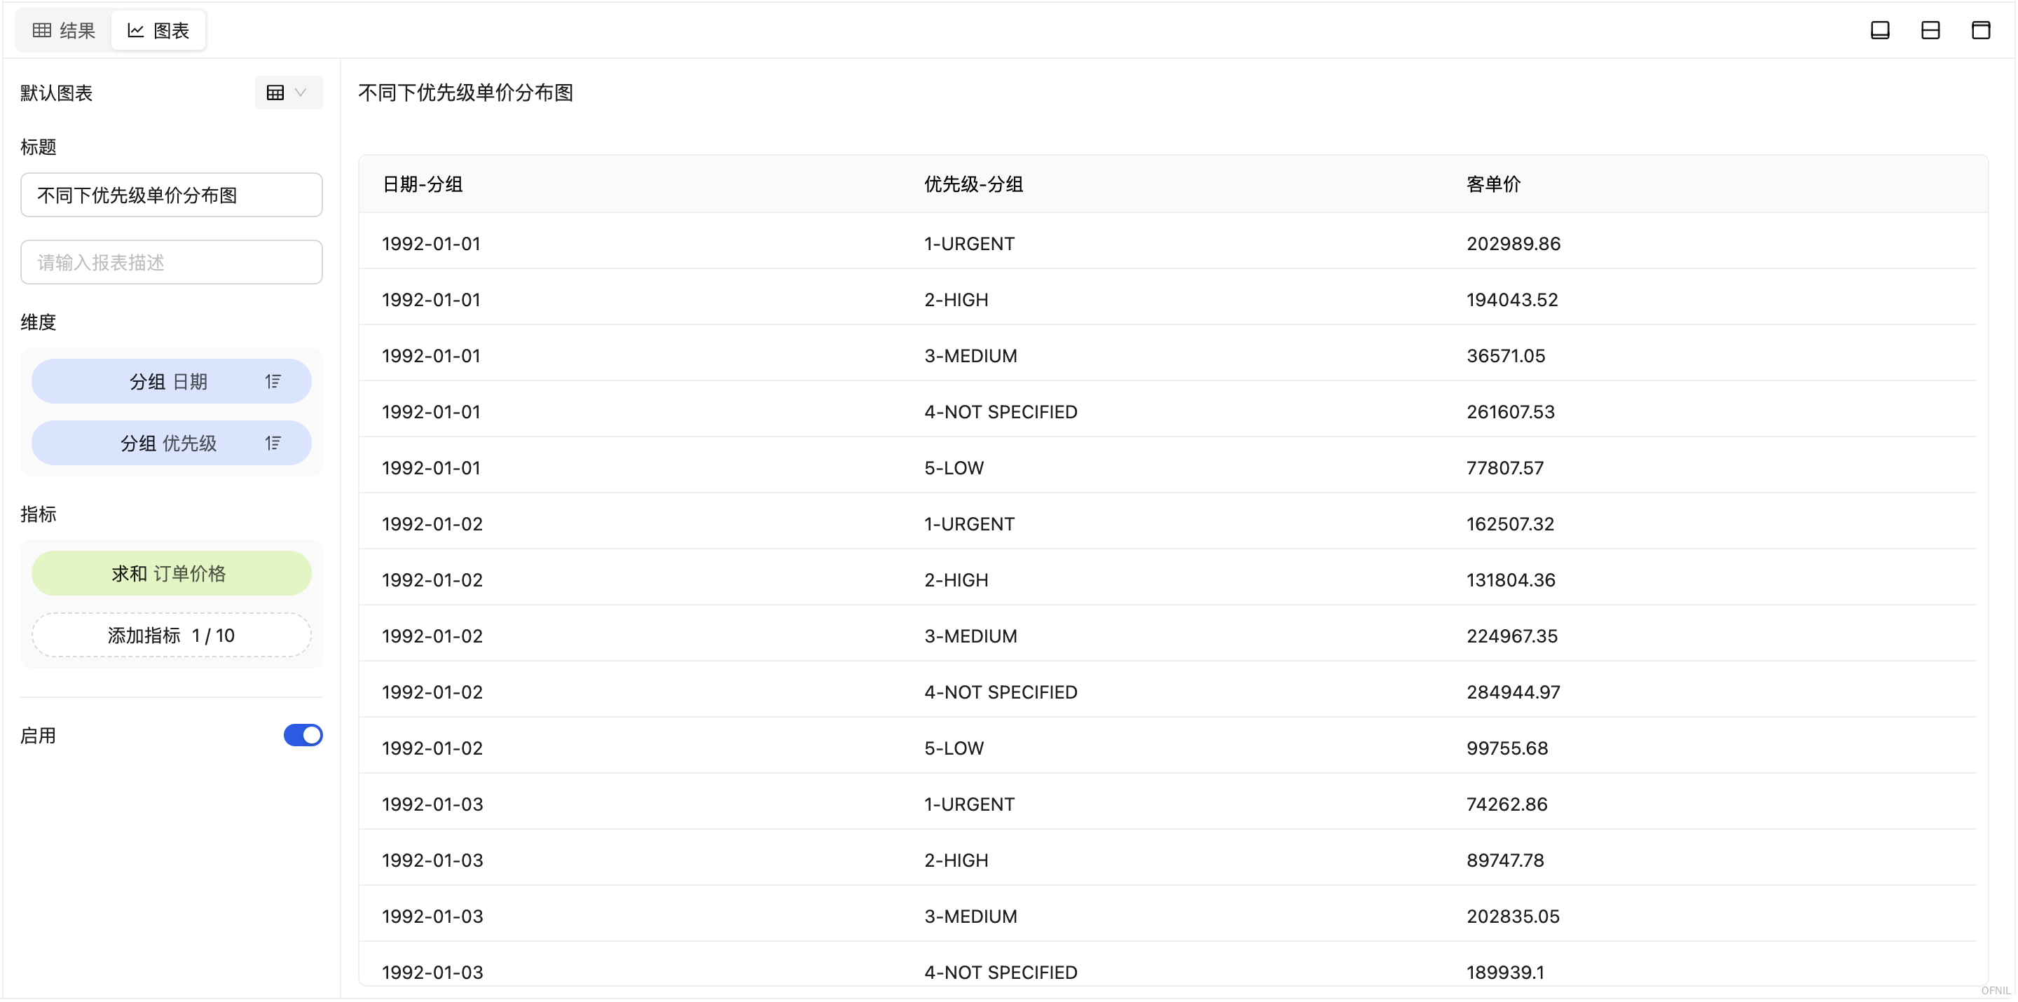2018x1002 pixels.
Task: Click value 74262.86
Action: tap(1507, 804)
